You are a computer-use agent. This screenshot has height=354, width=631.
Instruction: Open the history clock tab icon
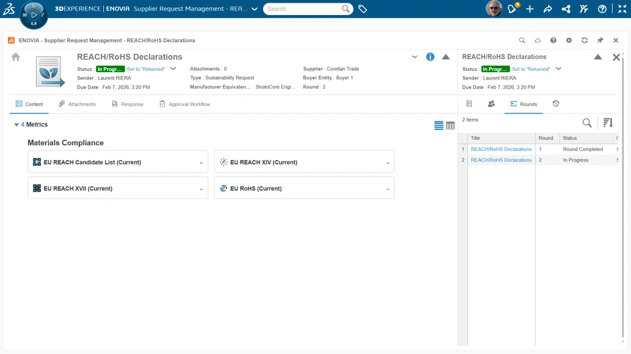tap(556, 104)
